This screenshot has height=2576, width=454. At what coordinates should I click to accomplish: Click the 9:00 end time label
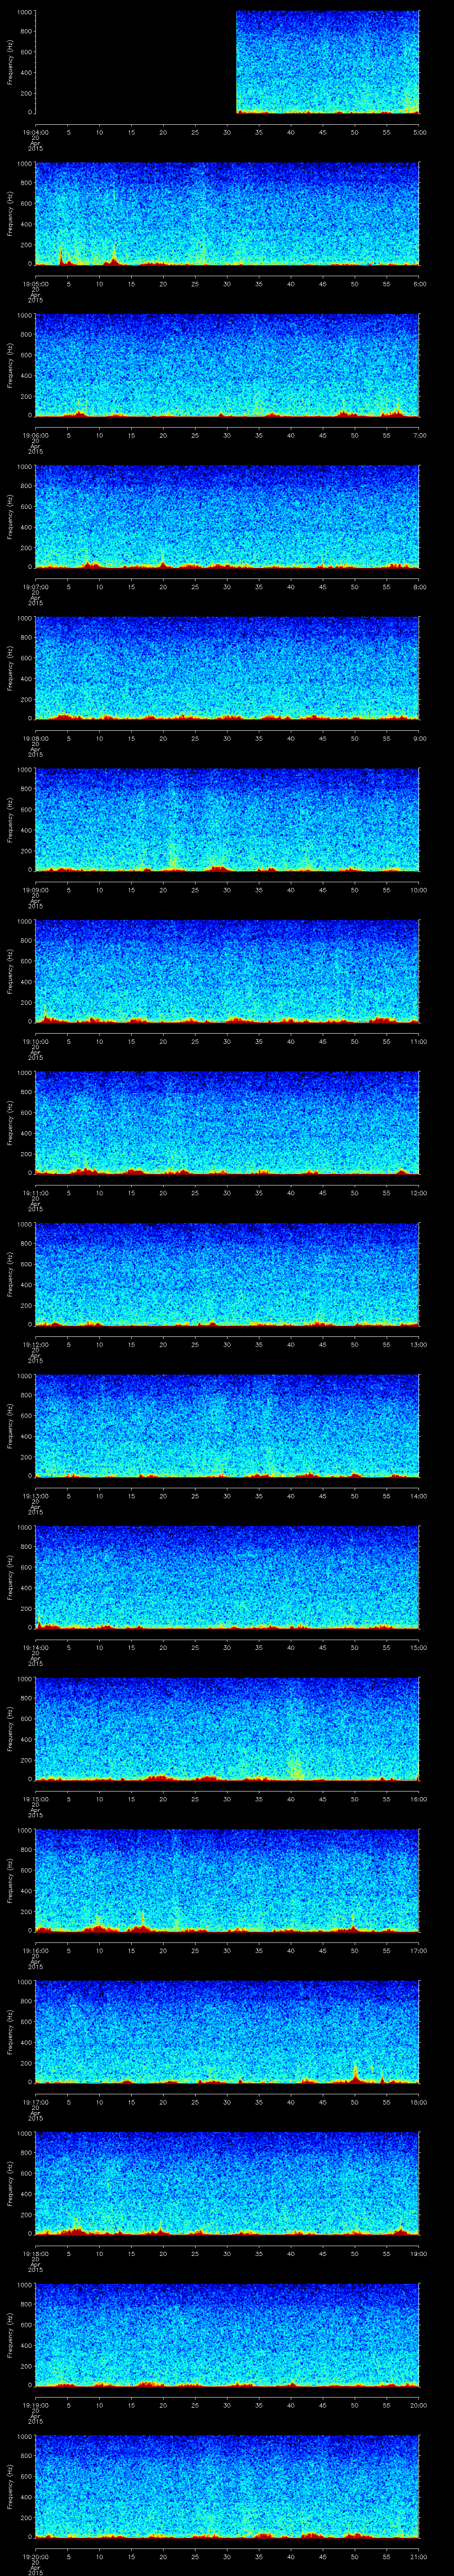tap(419, 738)
